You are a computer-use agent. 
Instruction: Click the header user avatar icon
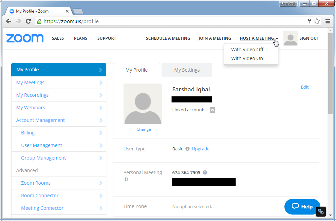(x=290, y=38)
